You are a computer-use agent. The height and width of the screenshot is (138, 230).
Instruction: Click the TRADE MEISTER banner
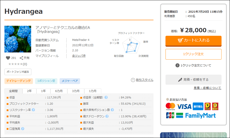(x=193, y=135)
